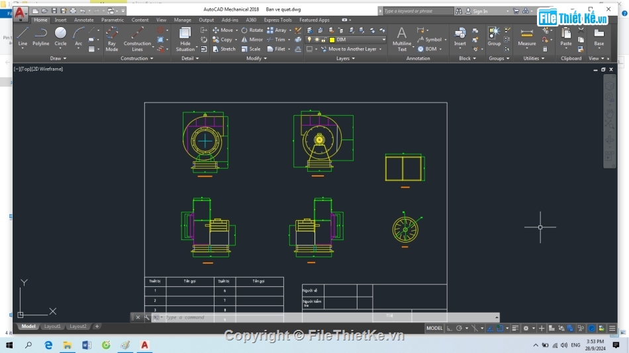Screen dimensions: 629x353
Task: Use the Copy command
Action: tap(222, 40)
